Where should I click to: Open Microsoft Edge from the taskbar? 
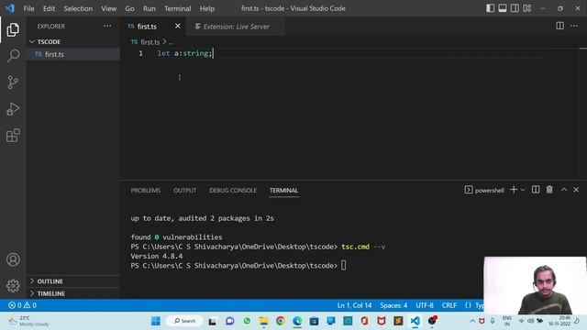[x=297, y=321]
